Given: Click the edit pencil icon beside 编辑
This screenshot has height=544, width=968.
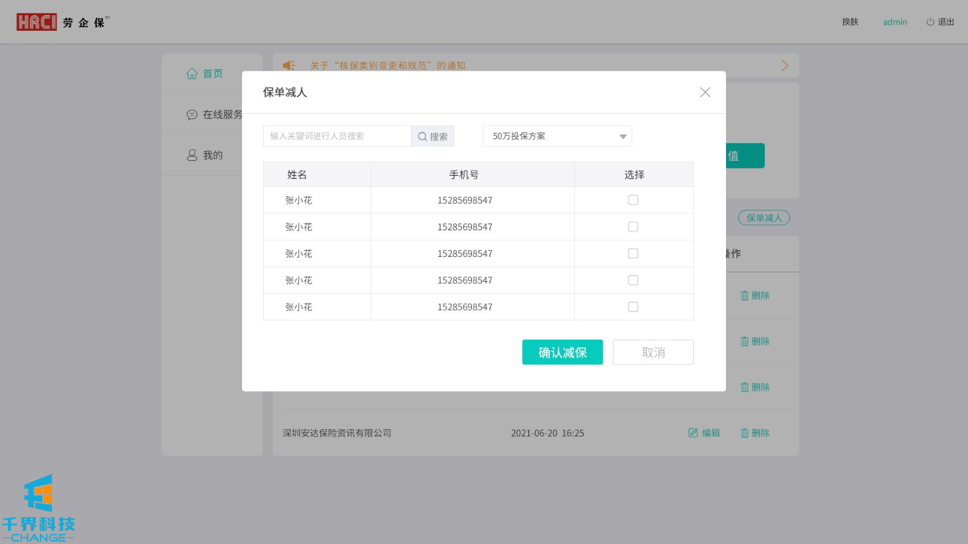Looking at the screenshot, I should pyautogui.click(x=693, y=433).
